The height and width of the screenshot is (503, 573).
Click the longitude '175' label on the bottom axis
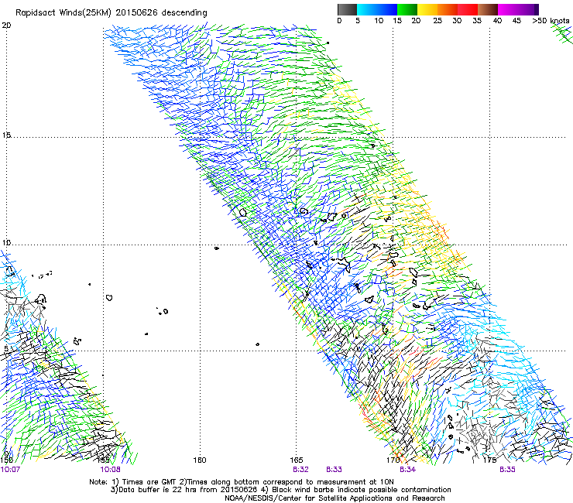point(489,460)
